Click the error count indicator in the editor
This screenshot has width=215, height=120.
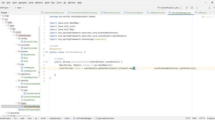204,17
